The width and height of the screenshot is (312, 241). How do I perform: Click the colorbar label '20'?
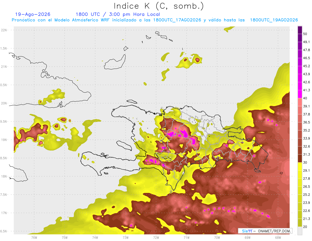tap(305, 227)
